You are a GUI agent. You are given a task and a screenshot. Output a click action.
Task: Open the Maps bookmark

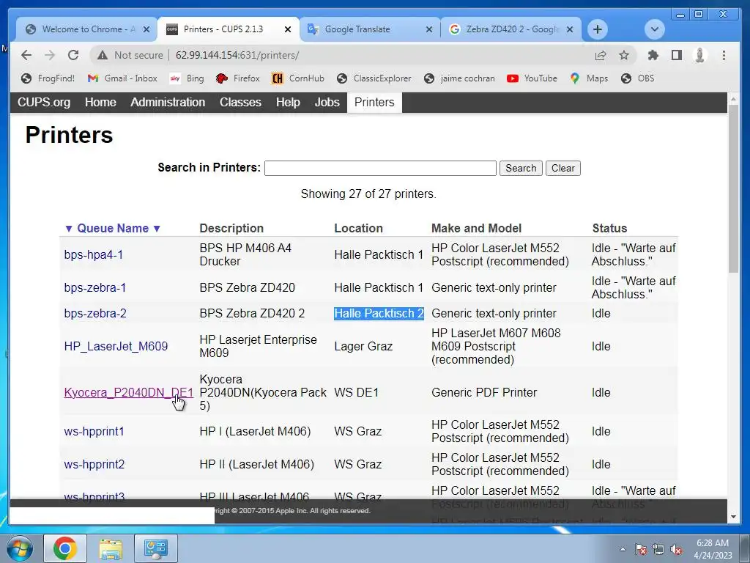click(x=589, y=78)
